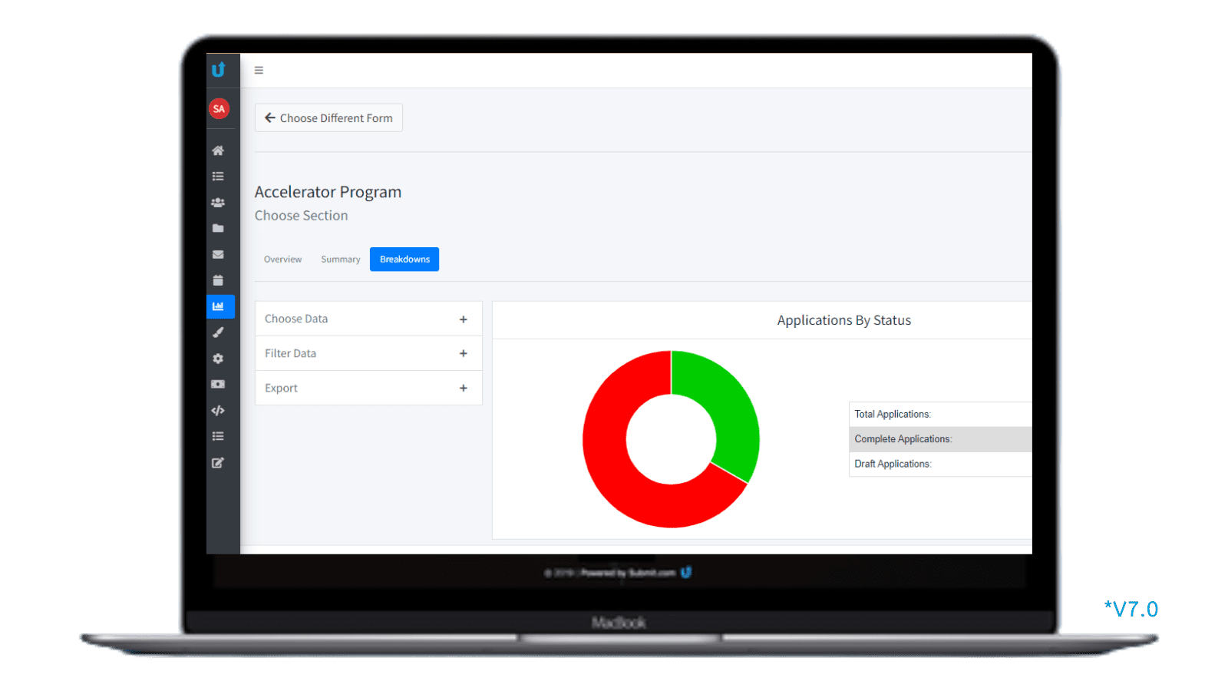Image resolution: width=1228 pixels, height=691 pixels.
Task: Open the calendar icon in the sidebar
Action: click(218, 280)
